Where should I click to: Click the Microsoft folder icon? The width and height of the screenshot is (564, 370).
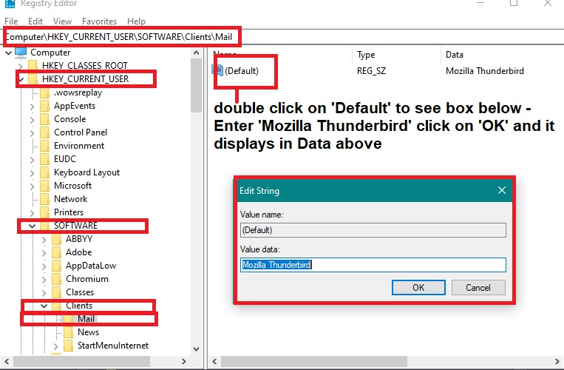[x=44, y=186]
